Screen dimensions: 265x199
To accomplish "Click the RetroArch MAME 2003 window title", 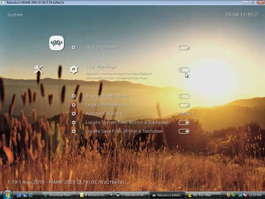I will (35, 3).
